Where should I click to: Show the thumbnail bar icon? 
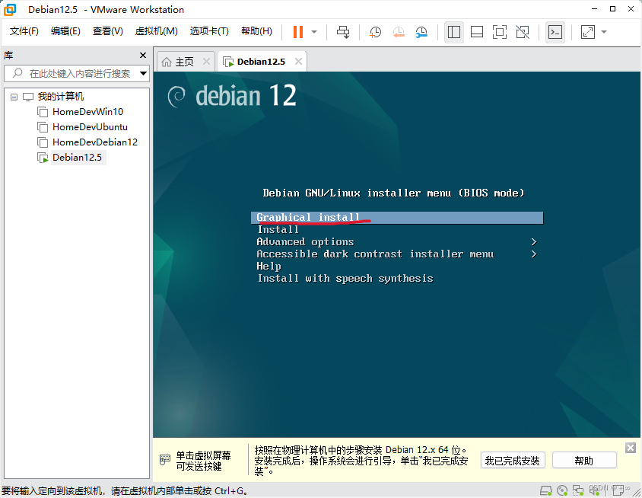pyautogui.click(x=477, y=32)
